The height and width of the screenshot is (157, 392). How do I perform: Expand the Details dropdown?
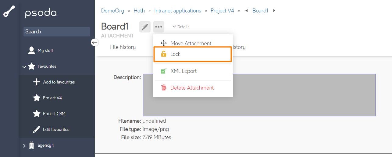click(181, 27)
